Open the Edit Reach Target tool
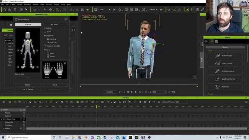Screen dimensions: 249x140 pos(225,79)
